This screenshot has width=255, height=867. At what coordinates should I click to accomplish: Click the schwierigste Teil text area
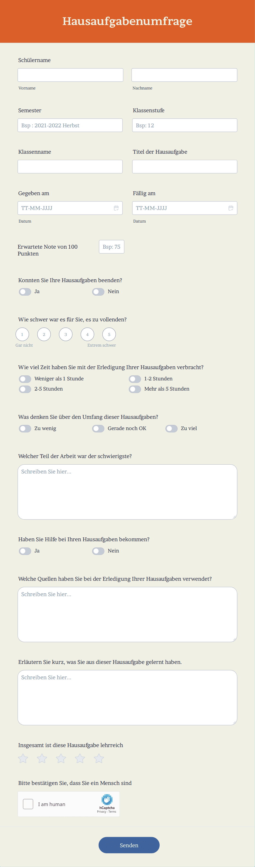pos(127,492)
